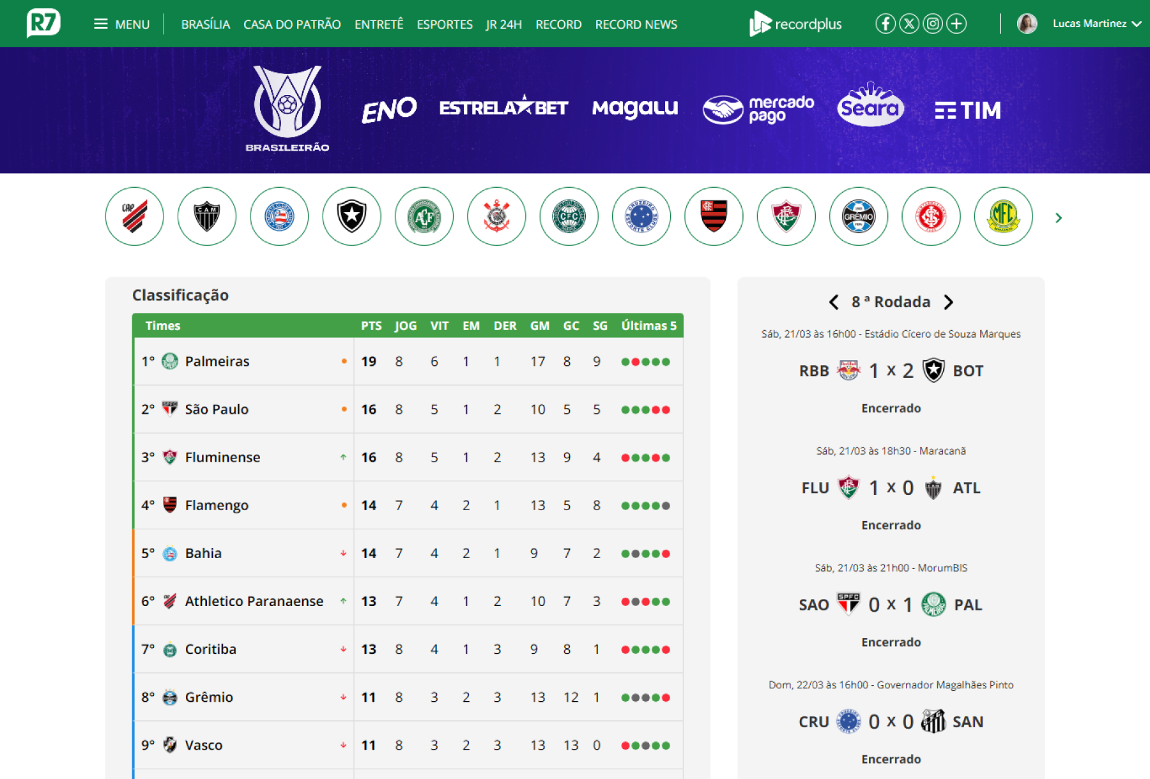Open the Instagram social icon
The width and height of the screenshot is (1150, 779).
933,24
